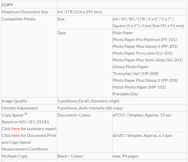Select the Matte Photo Paper (MP-101) entry
Viewport: 188px width, 162px height.
click(x=139, y=87)
